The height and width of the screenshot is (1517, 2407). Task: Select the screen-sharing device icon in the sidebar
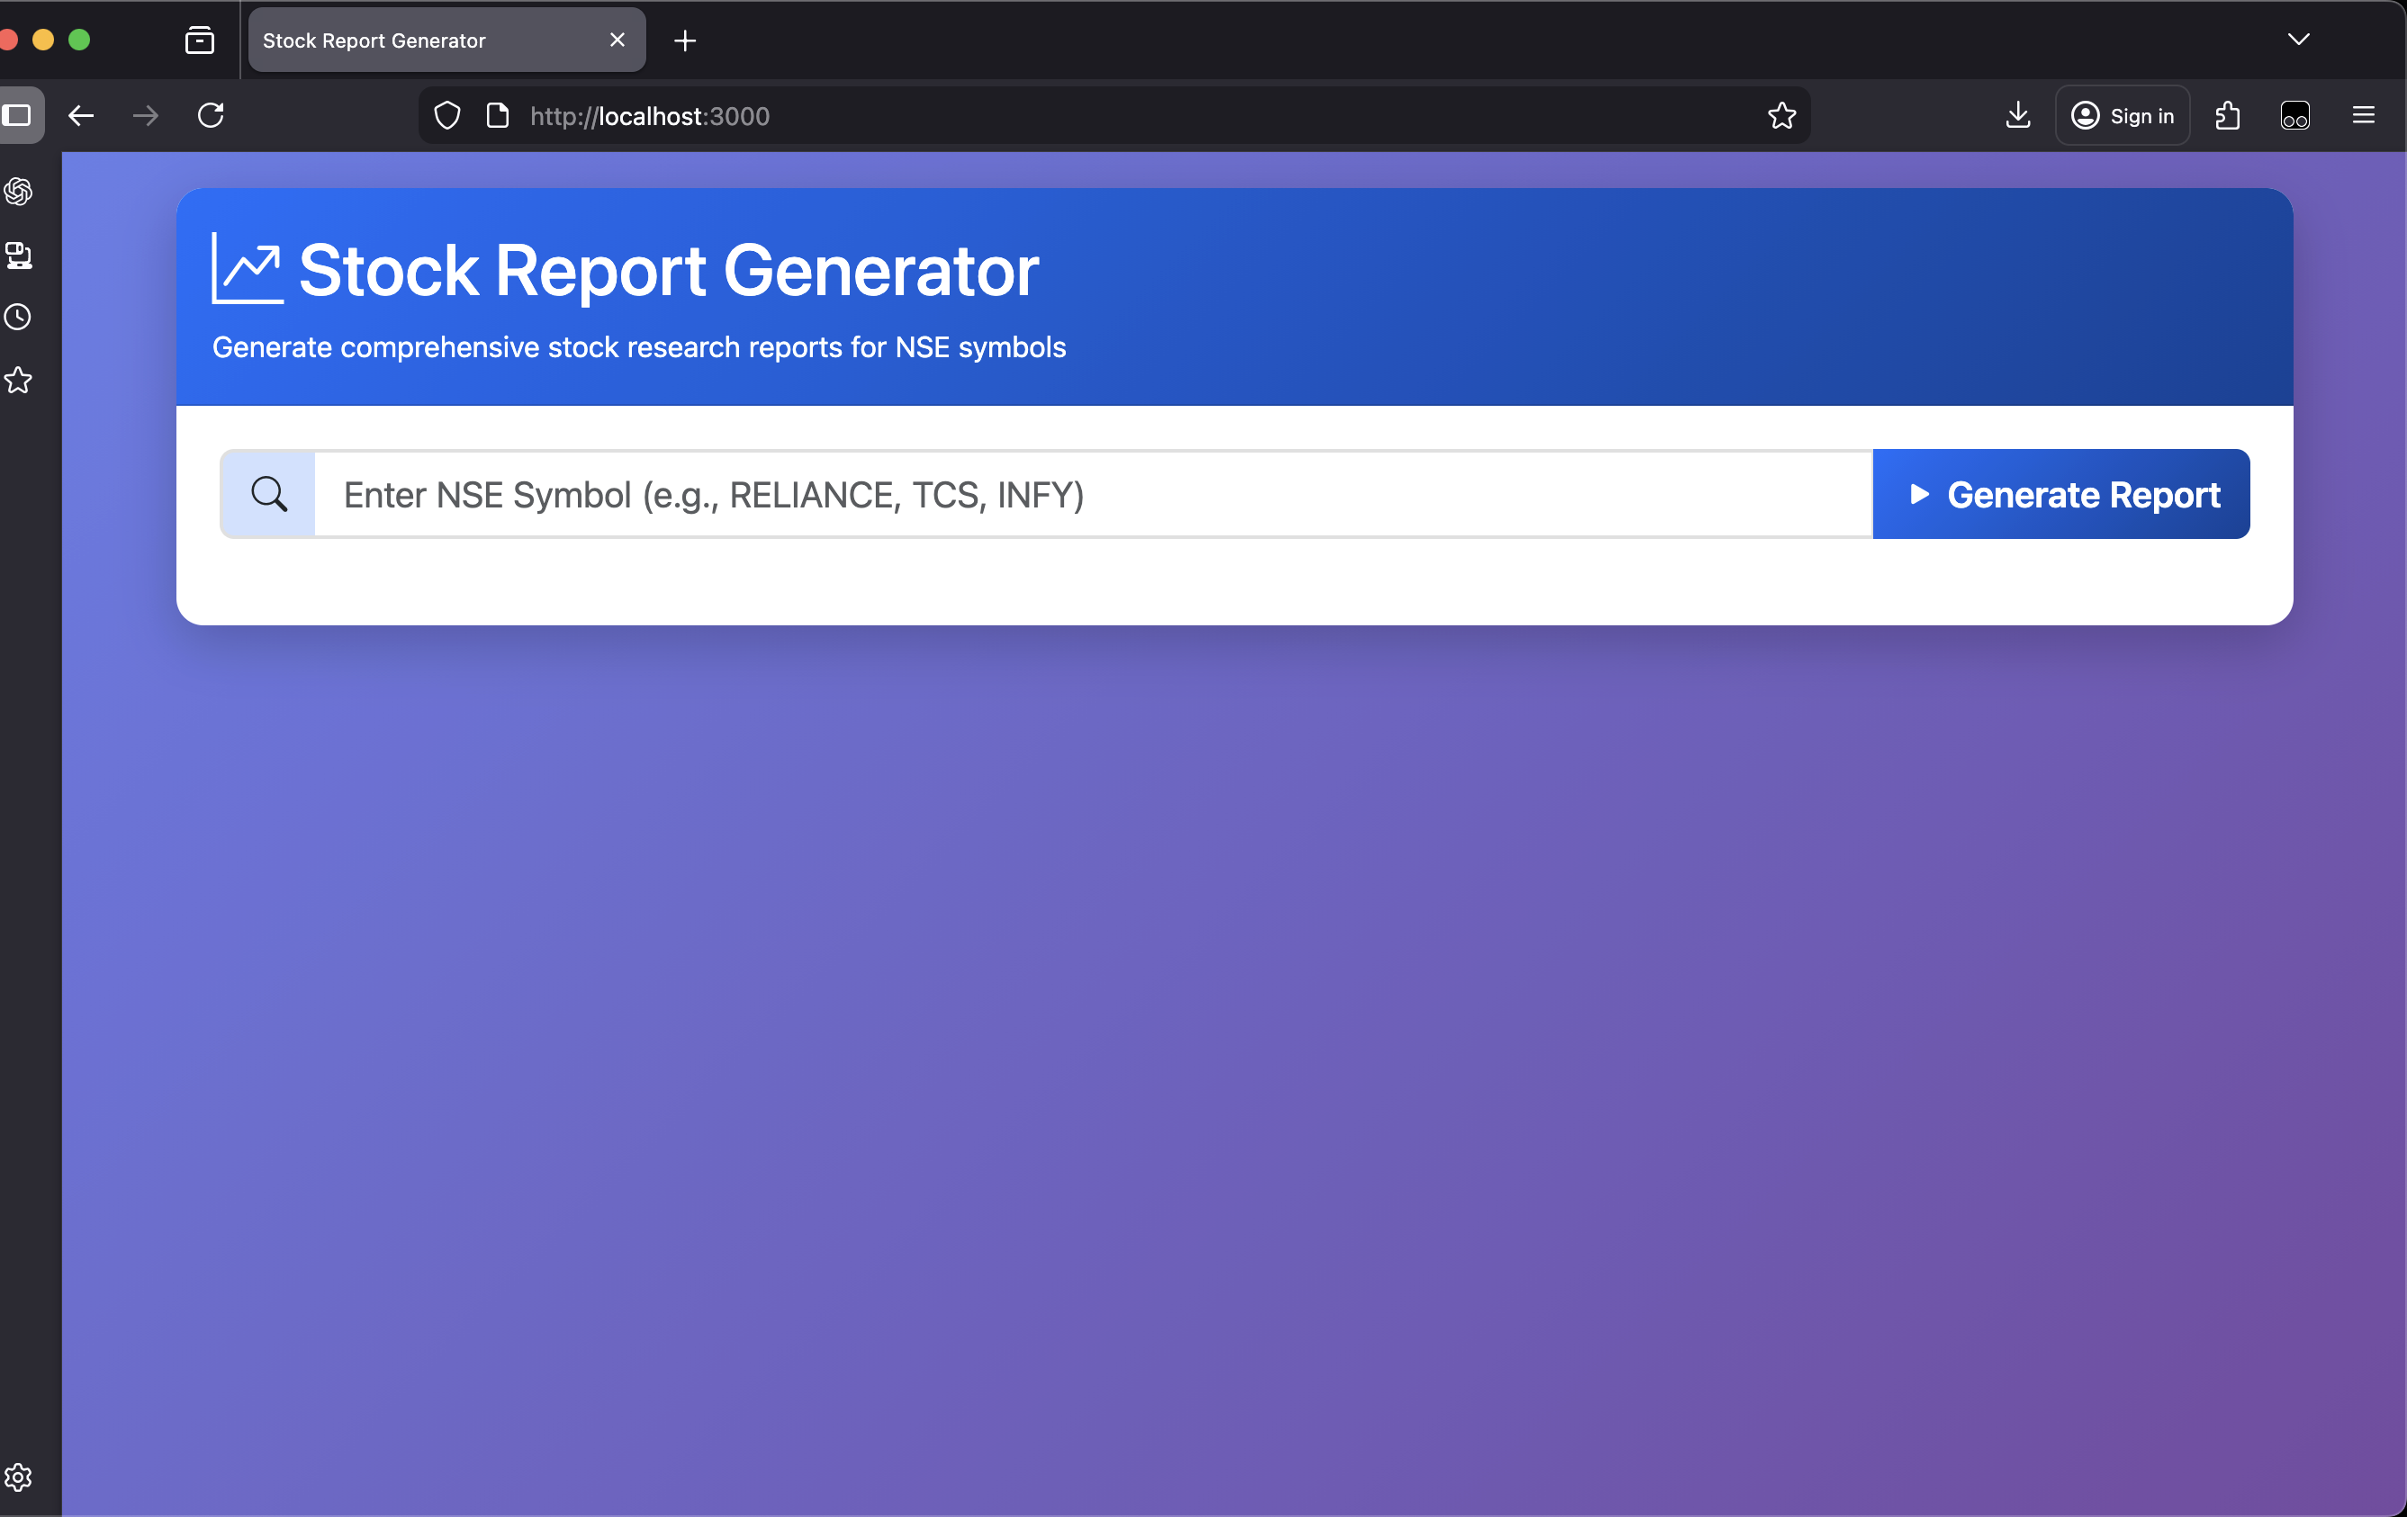19,255
